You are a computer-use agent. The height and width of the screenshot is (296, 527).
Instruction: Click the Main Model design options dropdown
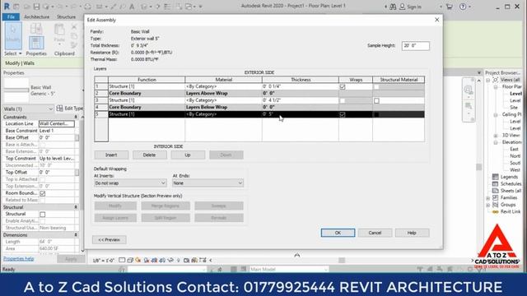(x=289, y=269)
